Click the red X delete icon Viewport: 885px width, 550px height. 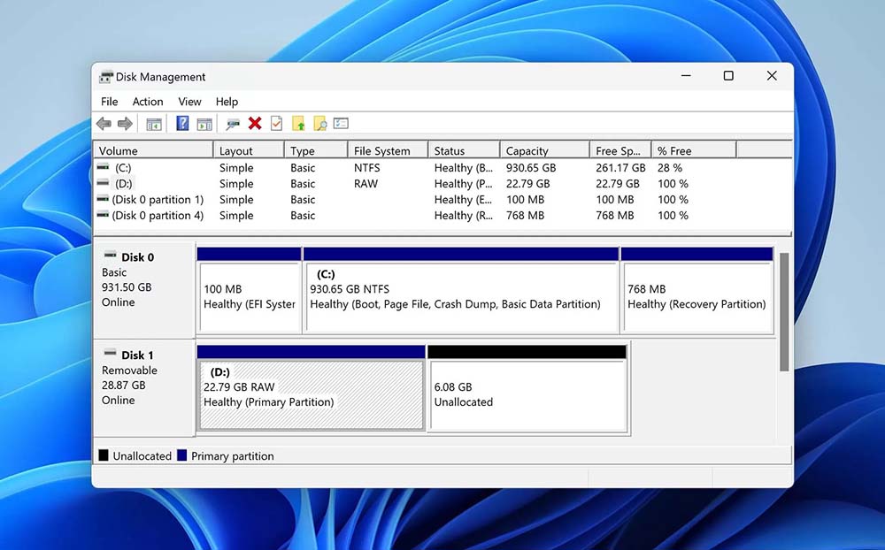(255, 124)
